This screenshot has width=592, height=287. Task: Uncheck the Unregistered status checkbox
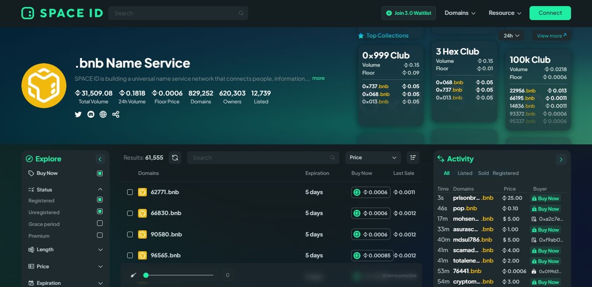tap(100, 212)
